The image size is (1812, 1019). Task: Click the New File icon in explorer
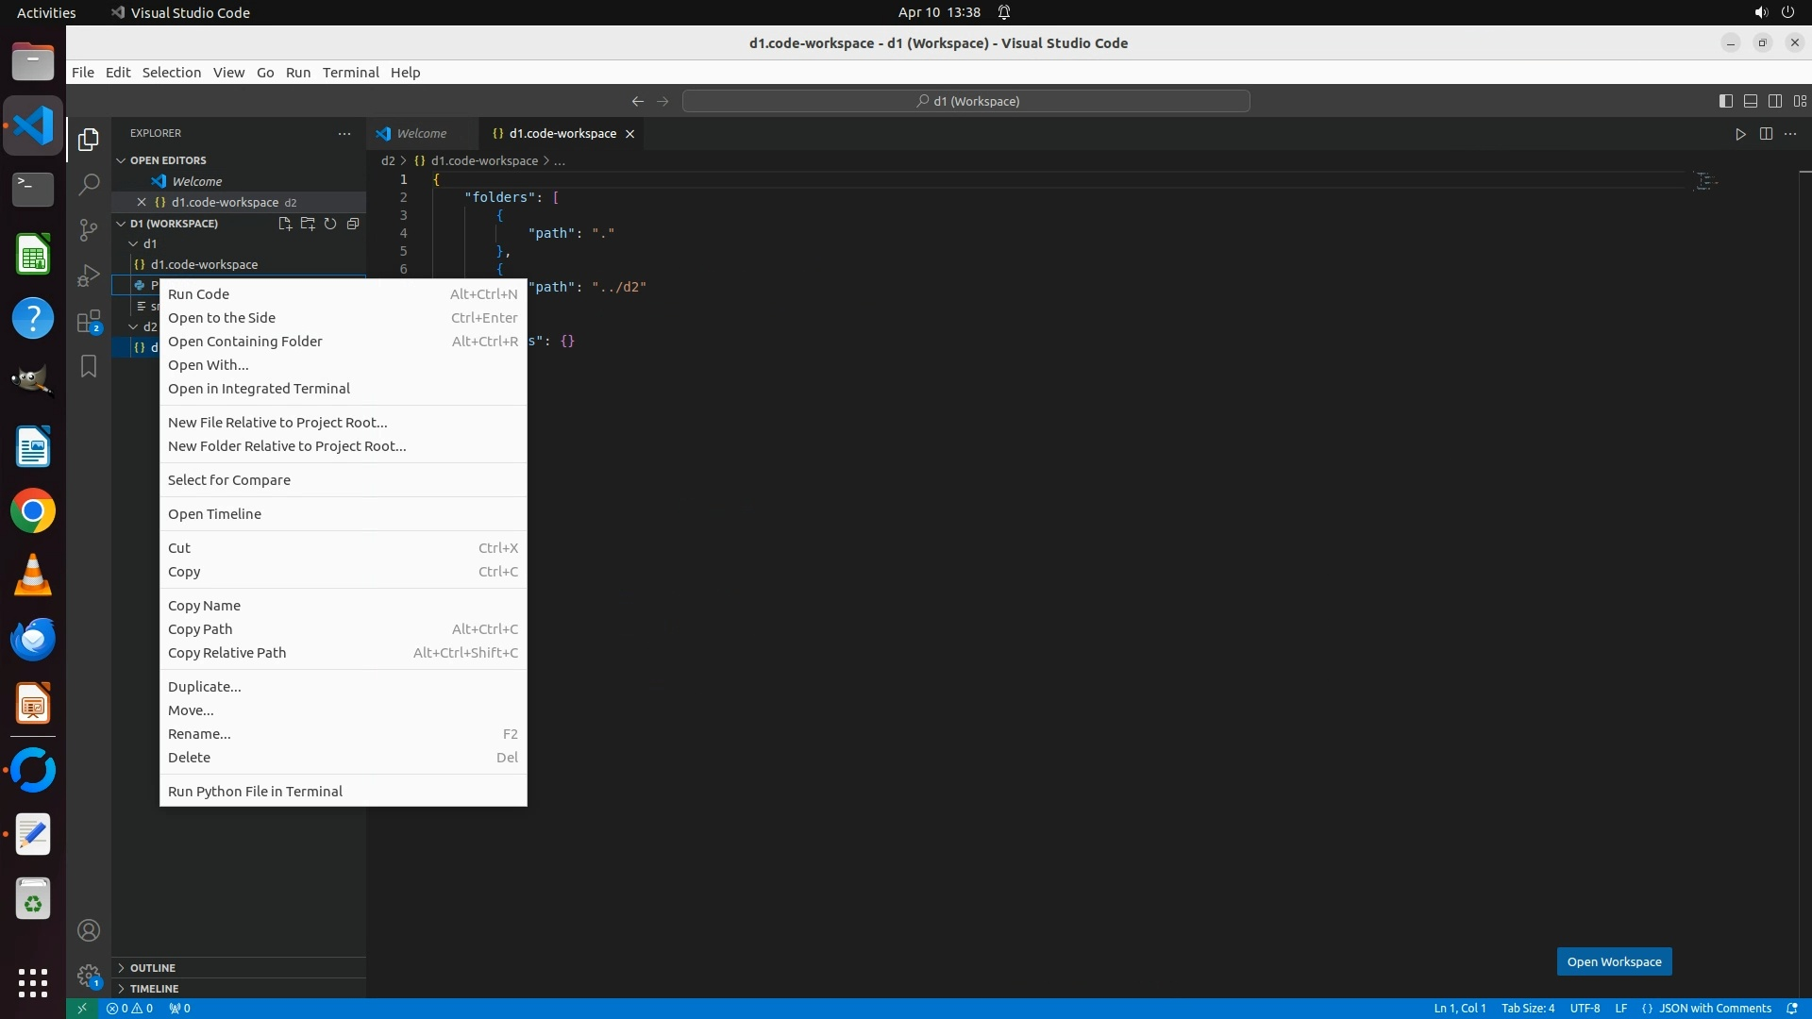(x=285, y=224)
